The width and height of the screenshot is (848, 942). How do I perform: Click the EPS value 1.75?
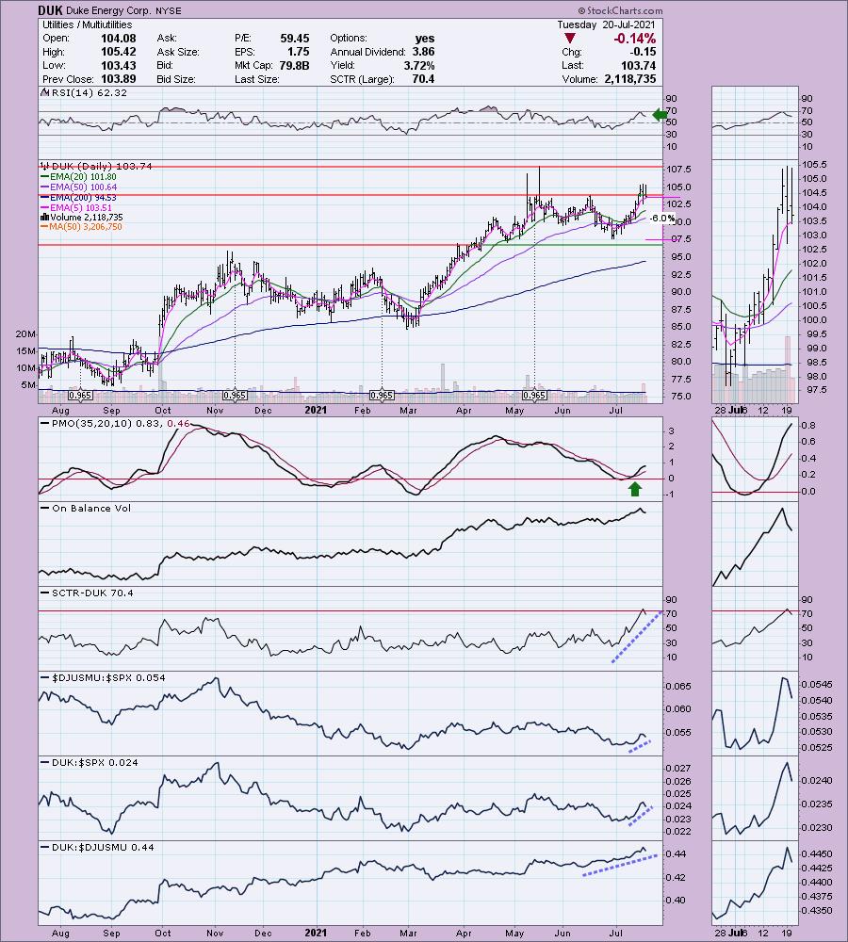coord(298,52)
